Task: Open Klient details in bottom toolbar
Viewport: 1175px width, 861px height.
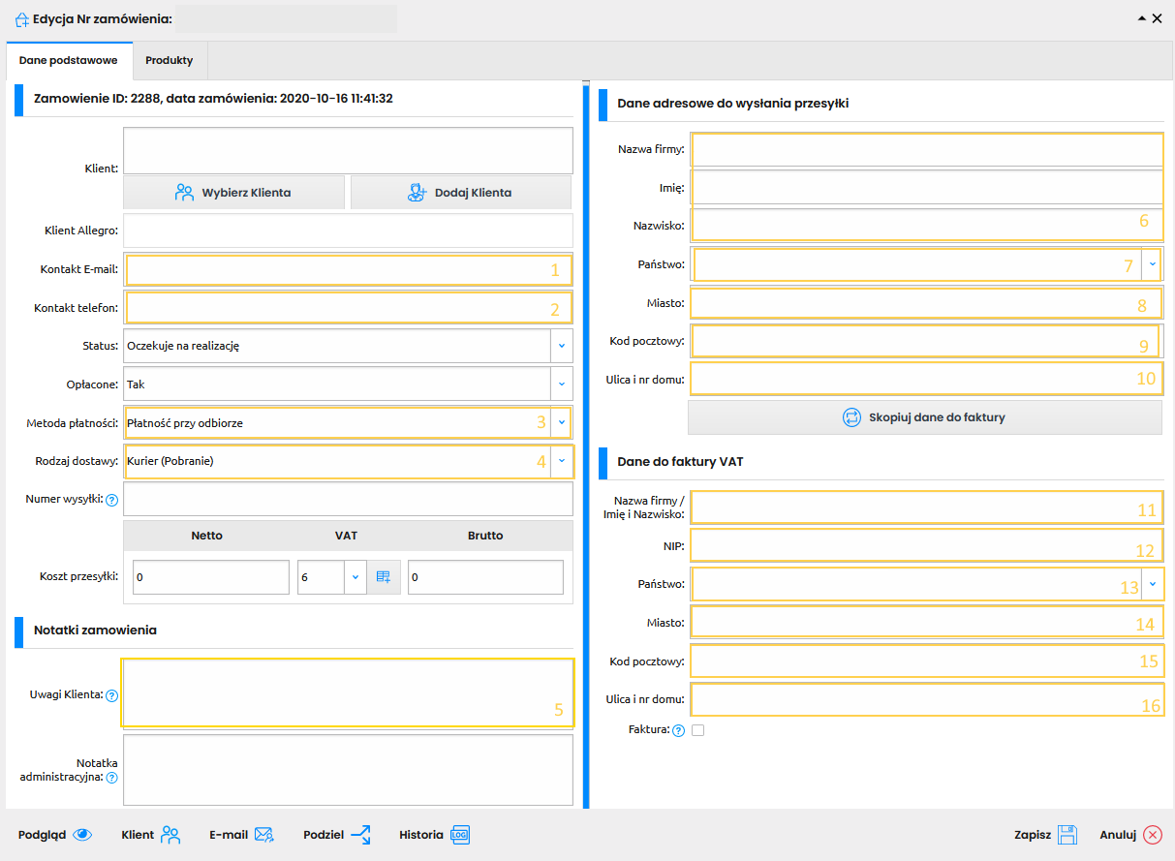Action: coord(150,835)
